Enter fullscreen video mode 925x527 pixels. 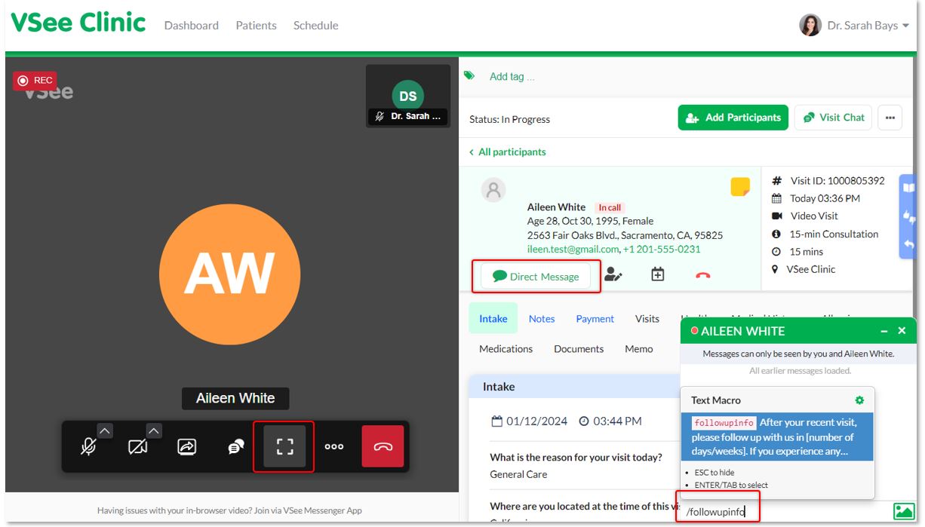pyautogui.click(x=284, y=447)
